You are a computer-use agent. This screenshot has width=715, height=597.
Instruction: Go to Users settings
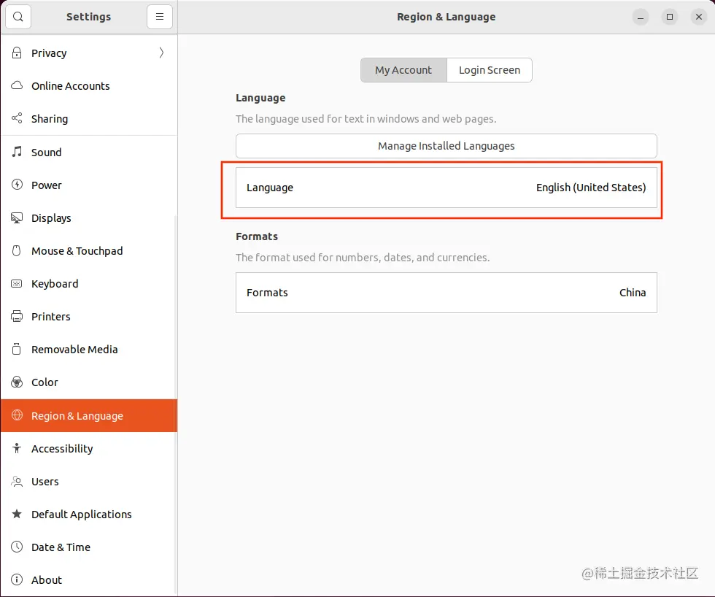click(89, 482)
